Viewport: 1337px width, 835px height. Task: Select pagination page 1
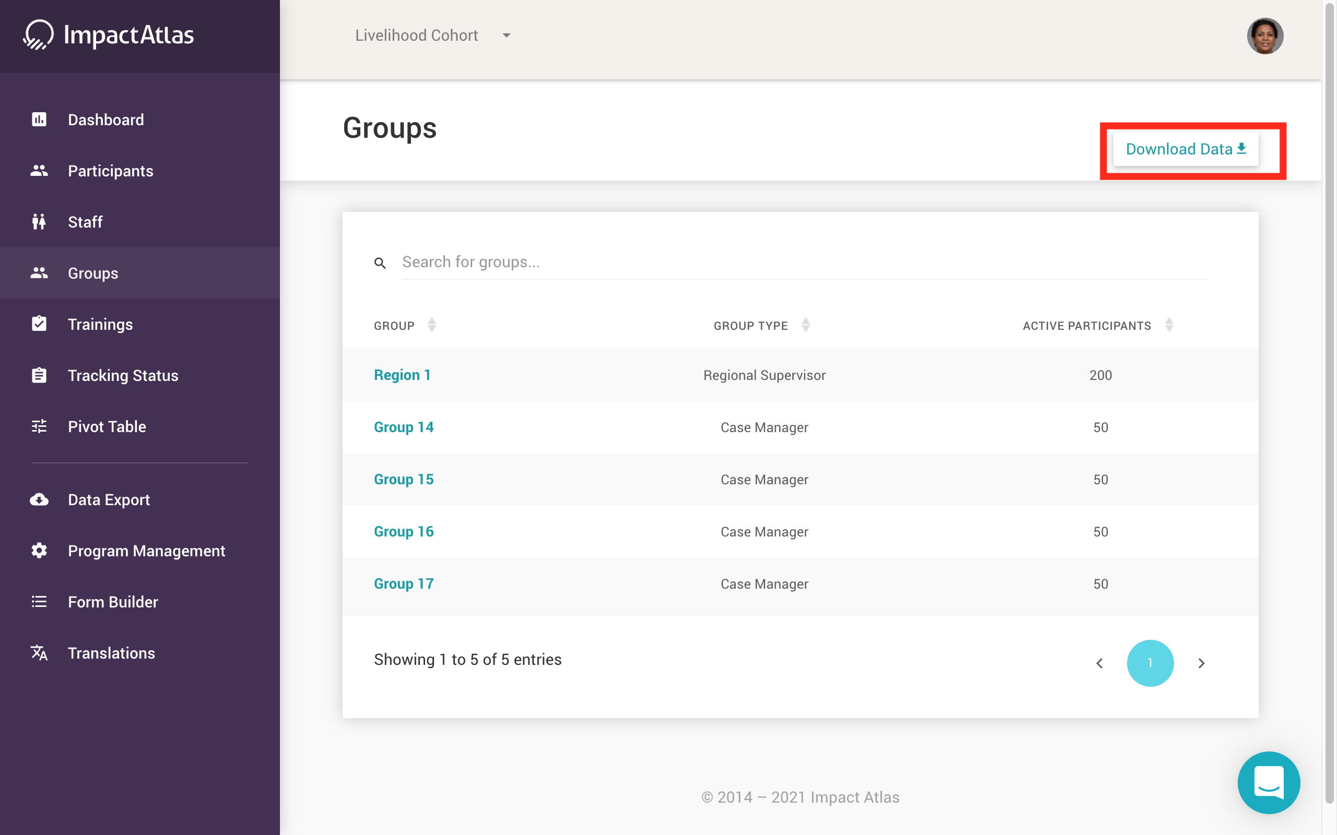tap(1150, 663)
